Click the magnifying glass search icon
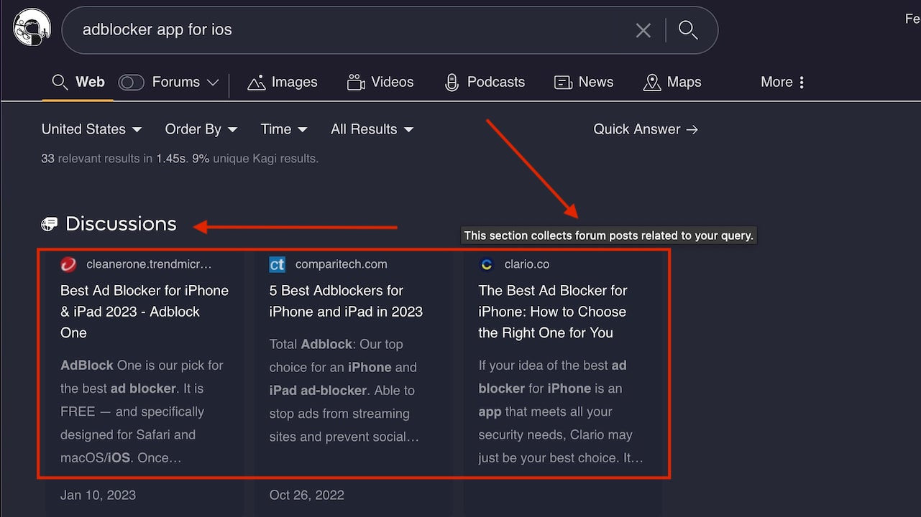Viewport: 921px width, 517px height. point(688,30)
